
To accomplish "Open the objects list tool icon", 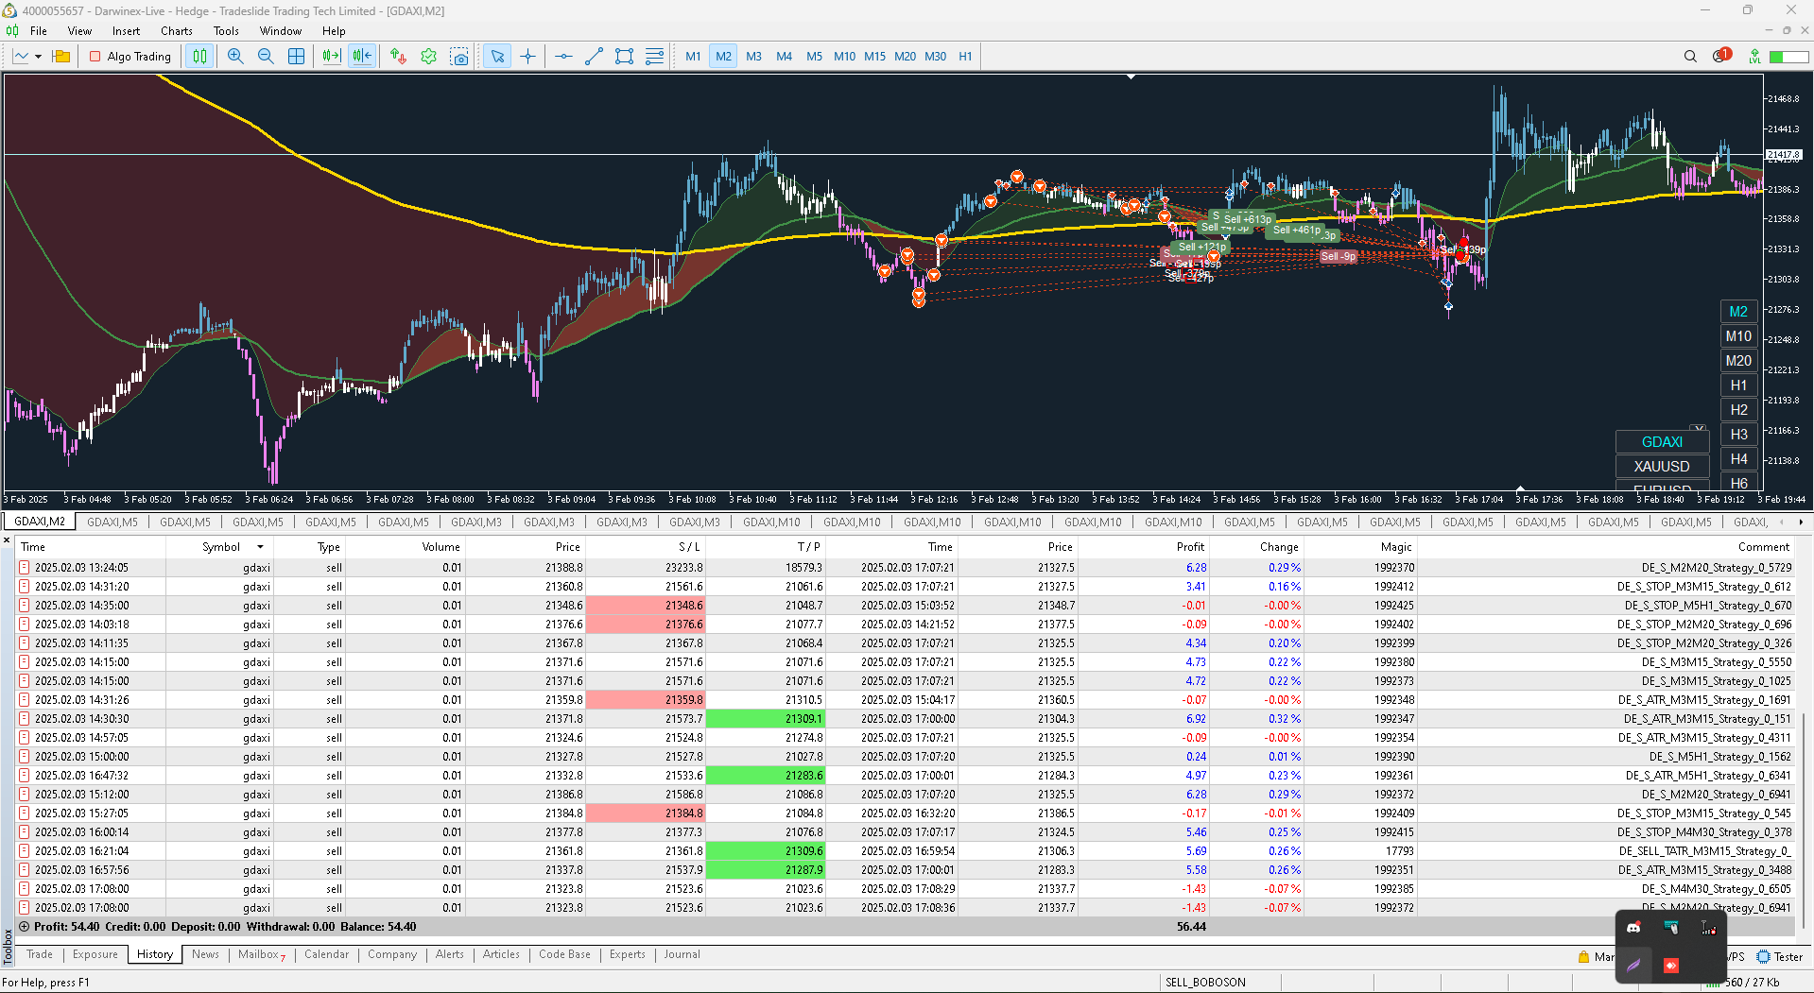I will tap(654, 57).
